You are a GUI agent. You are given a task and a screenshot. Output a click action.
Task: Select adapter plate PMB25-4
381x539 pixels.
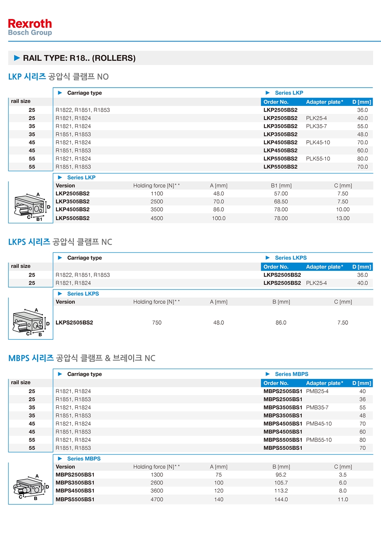[x=317, y=391]
